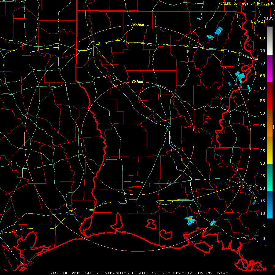Screen dimensions: 275x275
Task: Click the 60 value on the color scale
Action: point(262,88)
